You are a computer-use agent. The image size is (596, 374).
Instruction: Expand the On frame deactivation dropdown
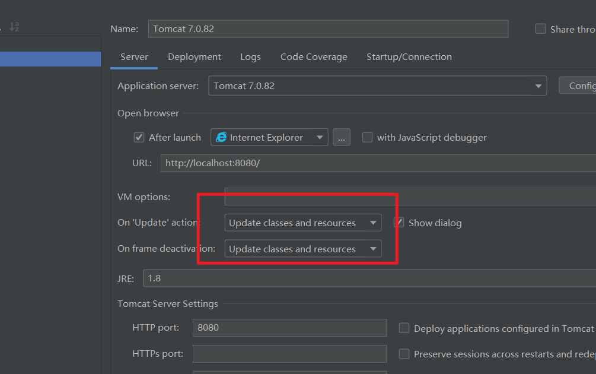(303, 249)
